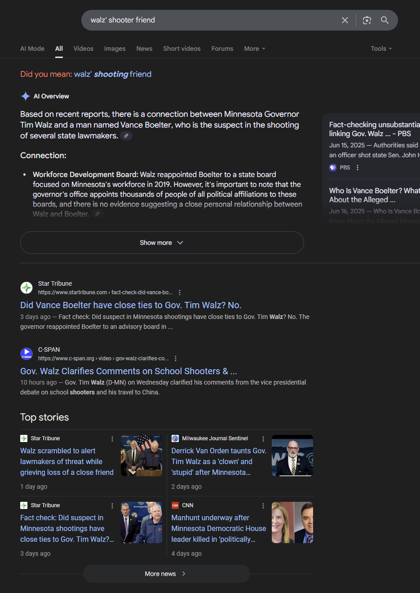Open Google Lens image search icon

click(x=367, y=20)
